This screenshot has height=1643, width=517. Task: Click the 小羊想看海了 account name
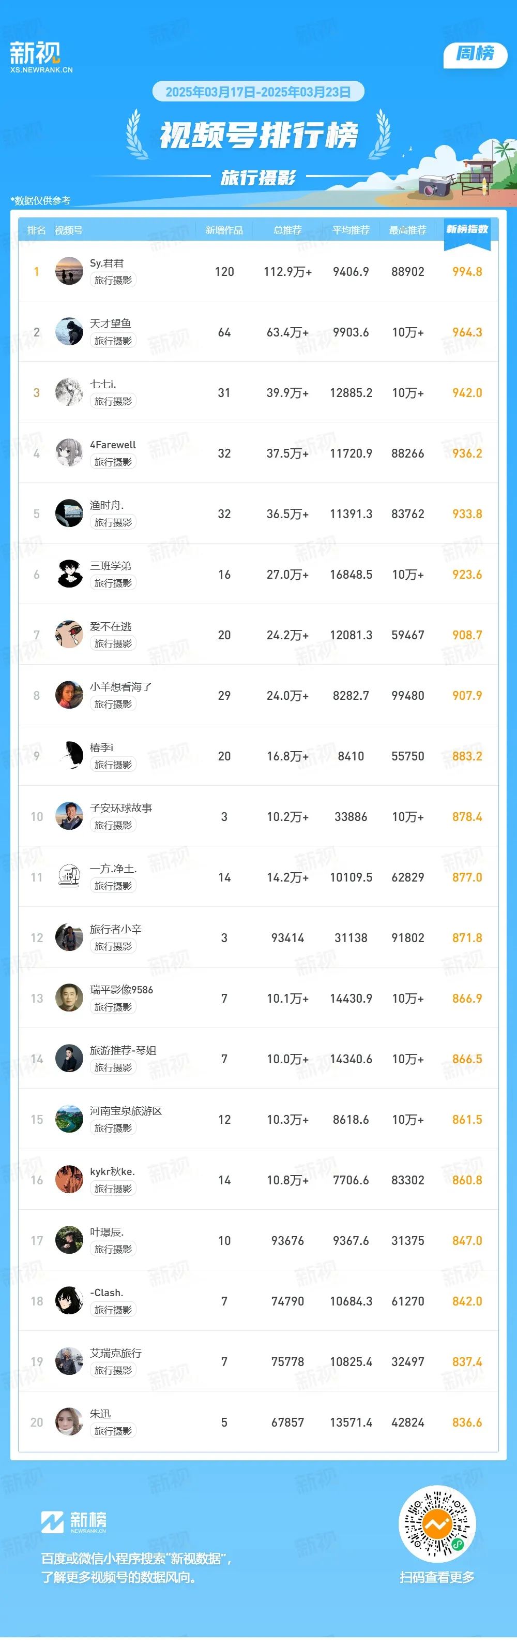point(121,687)
